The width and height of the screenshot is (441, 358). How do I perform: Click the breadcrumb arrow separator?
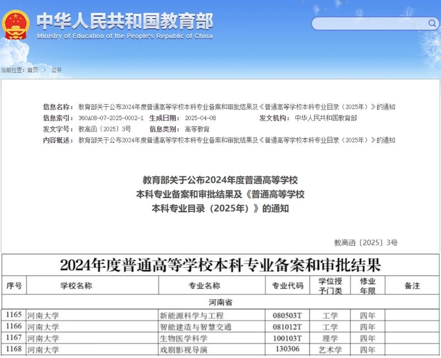coord(45,70)
